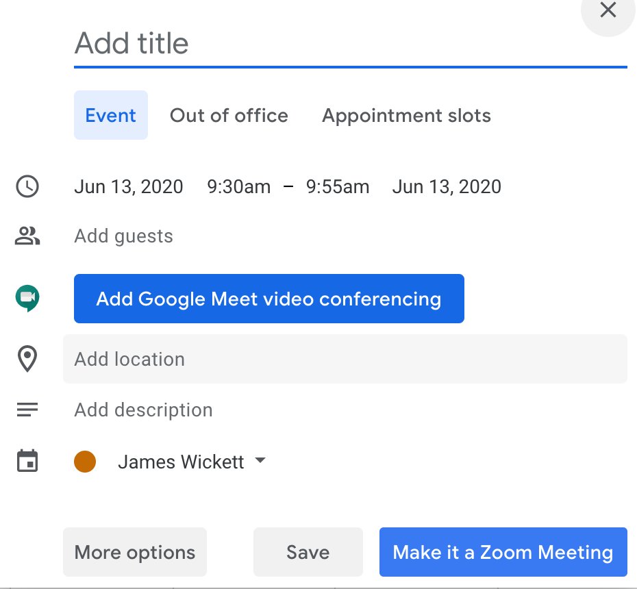Open the start date Jun 13, 2020
Viewport: 637px width, 589px height.
(x=128, y=187)
